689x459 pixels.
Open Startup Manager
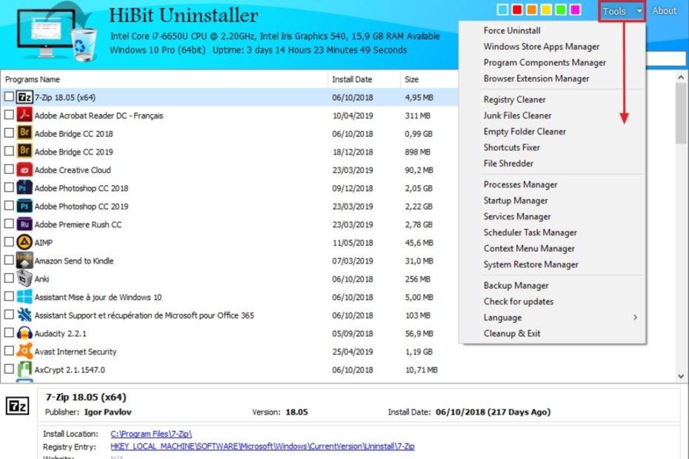[x=516, y=201]
